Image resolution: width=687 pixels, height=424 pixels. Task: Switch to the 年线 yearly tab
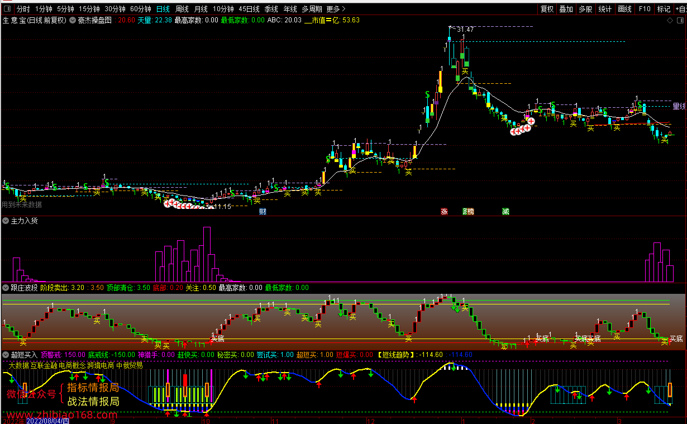(x=290, y=9)
